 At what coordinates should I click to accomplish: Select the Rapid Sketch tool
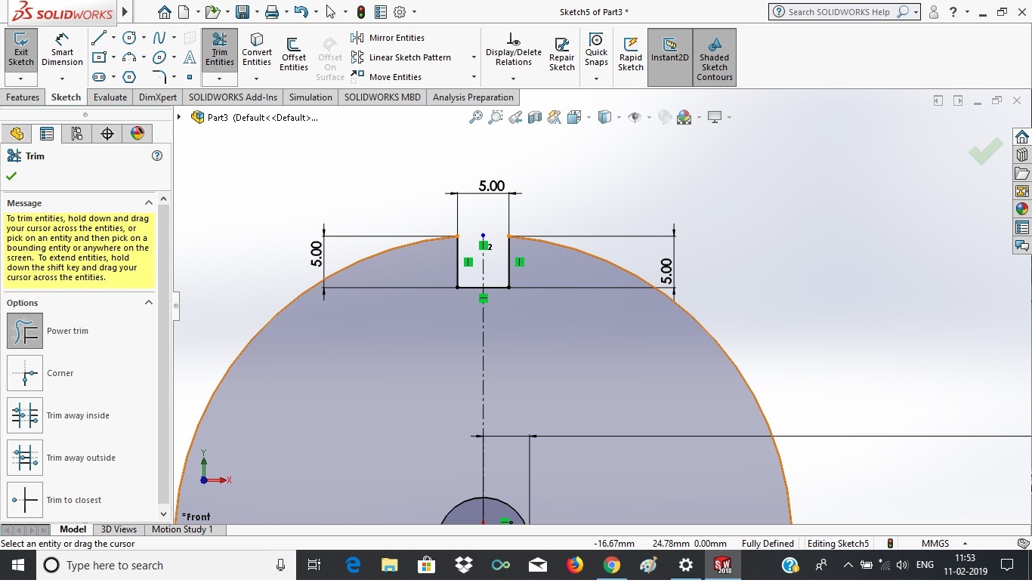(x=630, y=54)
